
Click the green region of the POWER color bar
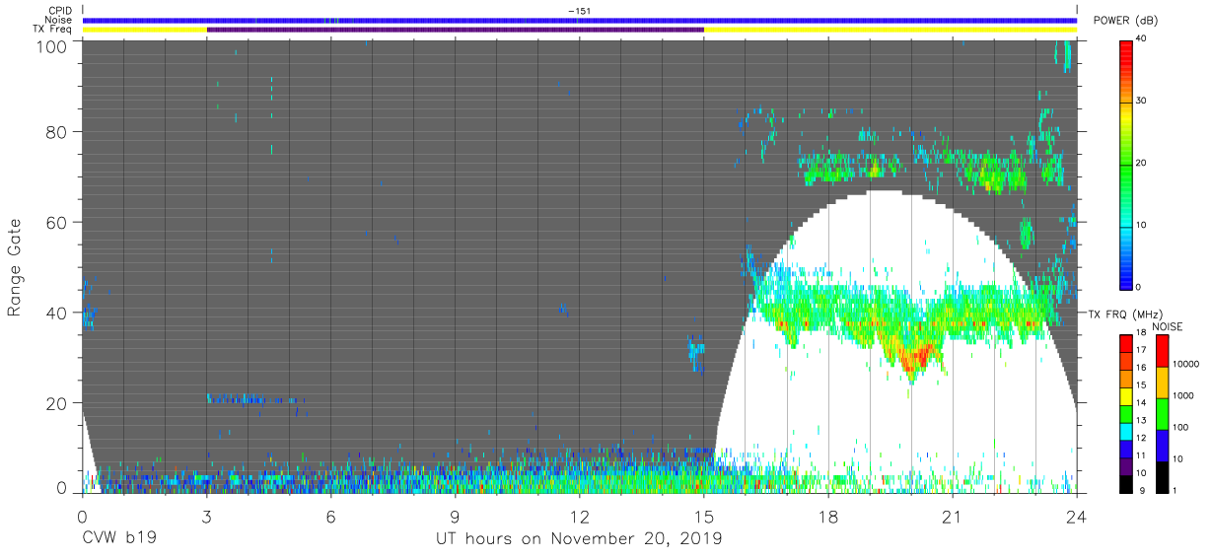1127,168
